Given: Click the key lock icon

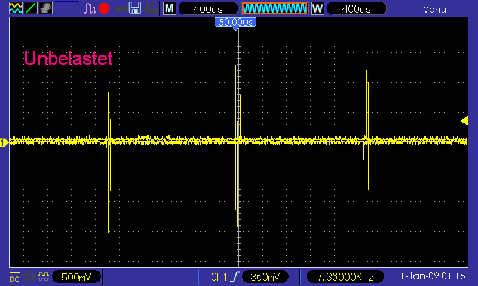Looking at the screenshot, I should [x=120, y=9].
